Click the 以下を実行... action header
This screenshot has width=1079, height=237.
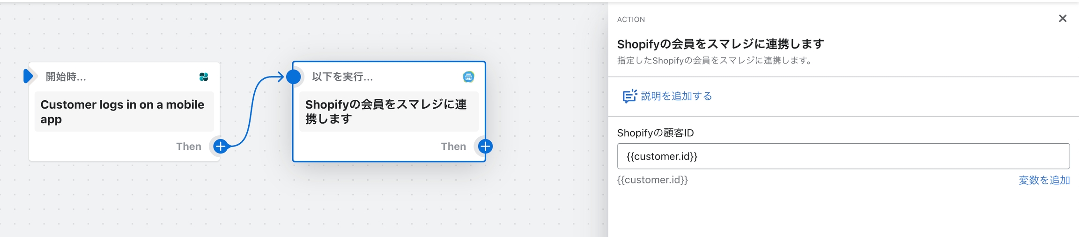click(x=343, y=77)
